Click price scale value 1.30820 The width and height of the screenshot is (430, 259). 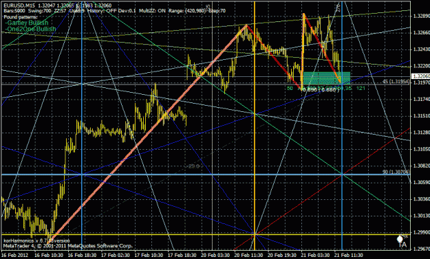422,166
